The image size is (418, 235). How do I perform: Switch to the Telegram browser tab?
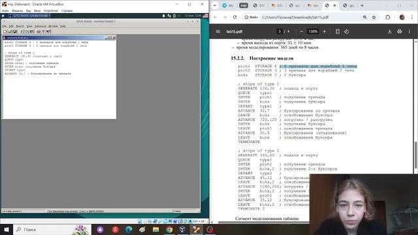coord(228,5)
